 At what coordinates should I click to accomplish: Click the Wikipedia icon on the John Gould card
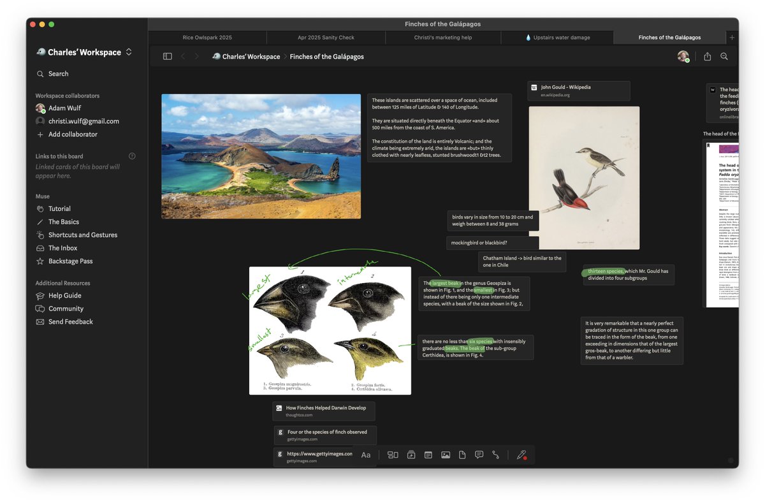534,87
